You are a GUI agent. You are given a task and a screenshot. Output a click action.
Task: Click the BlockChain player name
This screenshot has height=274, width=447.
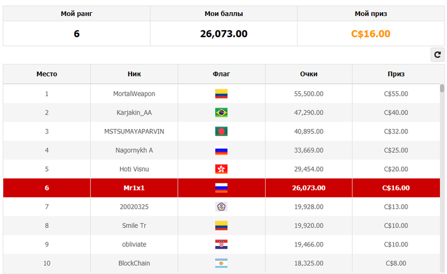coord(134,263)
